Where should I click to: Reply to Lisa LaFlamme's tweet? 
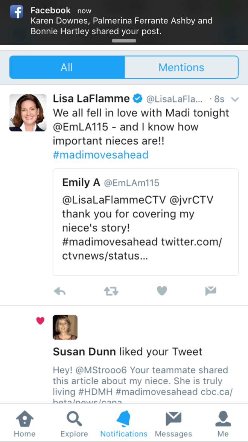(60, 291)
